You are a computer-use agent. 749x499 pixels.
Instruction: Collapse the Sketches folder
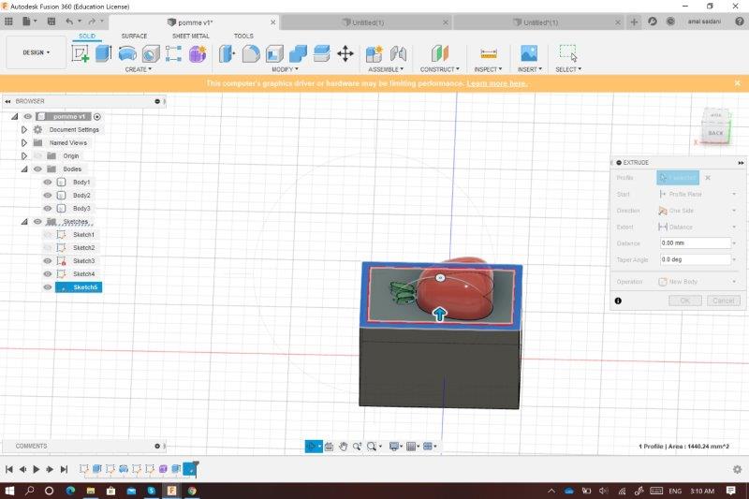(24, 222)
